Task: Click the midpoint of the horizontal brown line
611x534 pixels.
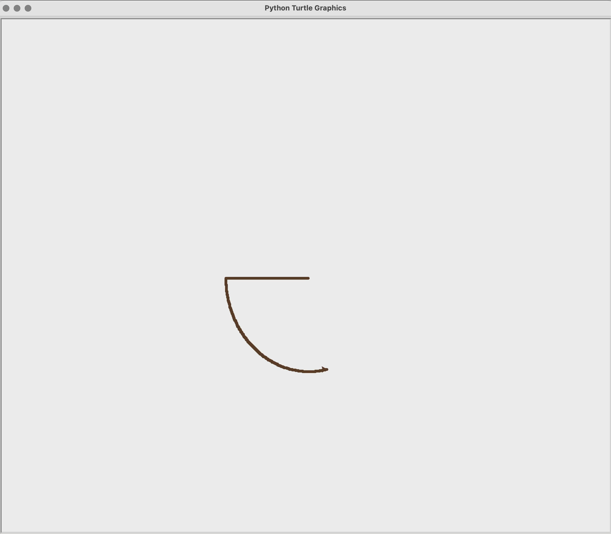Action: coord(267,278)
